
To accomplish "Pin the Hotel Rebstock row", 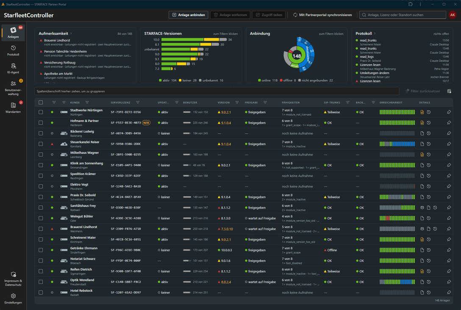I will [449, 292].
